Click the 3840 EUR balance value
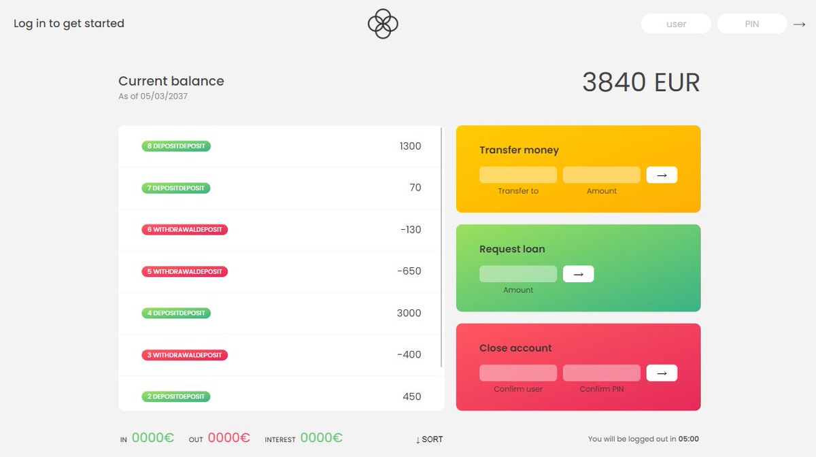This screenshot has width=816, height=457. 641,82
